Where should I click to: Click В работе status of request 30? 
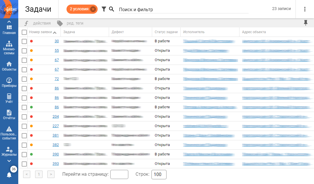click(162, 41)
